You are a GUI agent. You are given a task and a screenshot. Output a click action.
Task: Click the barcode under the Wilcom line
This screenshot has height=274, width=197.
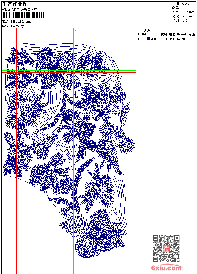(24, 15)
